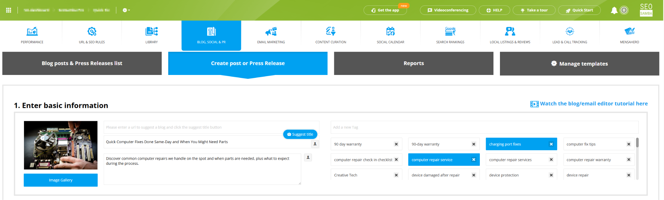Remove the charging port fixes tag
The image size is (664, 200).
pos(551,144)
